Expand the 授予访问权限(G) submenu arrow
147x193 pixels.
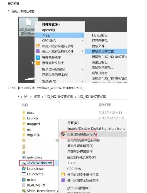[82, 69]
